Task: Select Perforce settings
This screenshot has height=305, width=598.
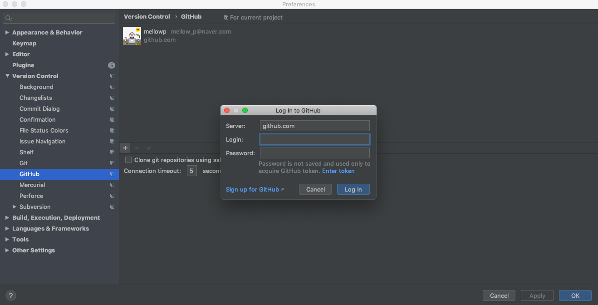Action: (x=31, y=196)
